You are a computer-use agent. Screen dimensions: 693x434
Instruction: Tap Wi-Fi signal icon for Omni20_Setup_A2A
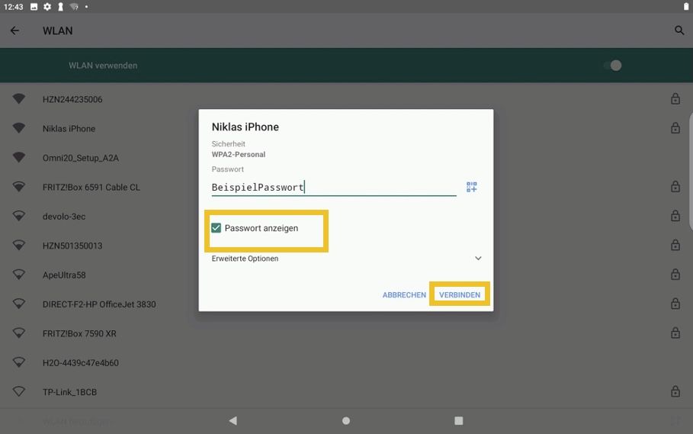(x=19, y=158)
